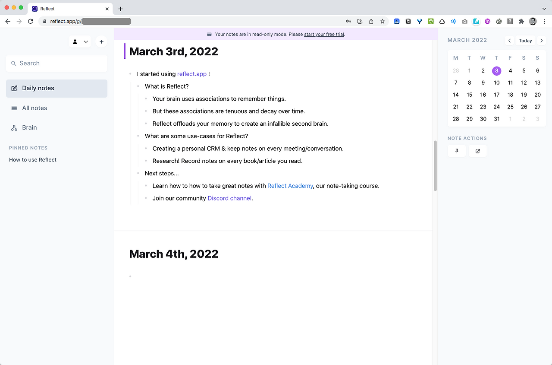Open the Notion extension icon
Screen dimensions: 552x365
[408, 21]
